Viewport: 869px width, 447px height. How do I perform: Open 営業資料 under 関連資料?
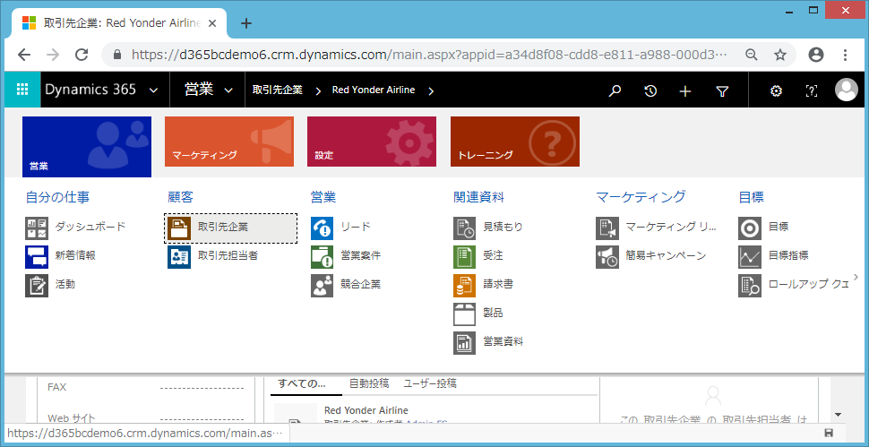(x=488, y=343)
